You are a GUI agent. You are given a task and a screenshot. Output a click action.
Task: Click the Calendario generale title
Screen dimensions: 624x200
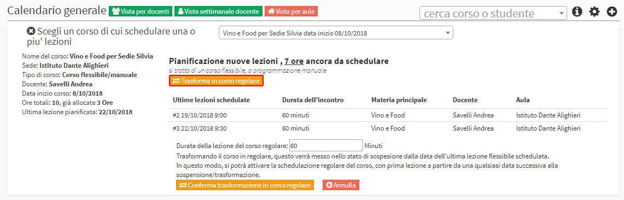click(x=57, y=11)
